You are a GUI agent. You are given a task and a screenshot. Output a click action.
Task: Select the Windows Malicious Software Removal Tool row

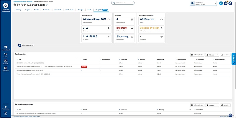click(x=123, y=74)
